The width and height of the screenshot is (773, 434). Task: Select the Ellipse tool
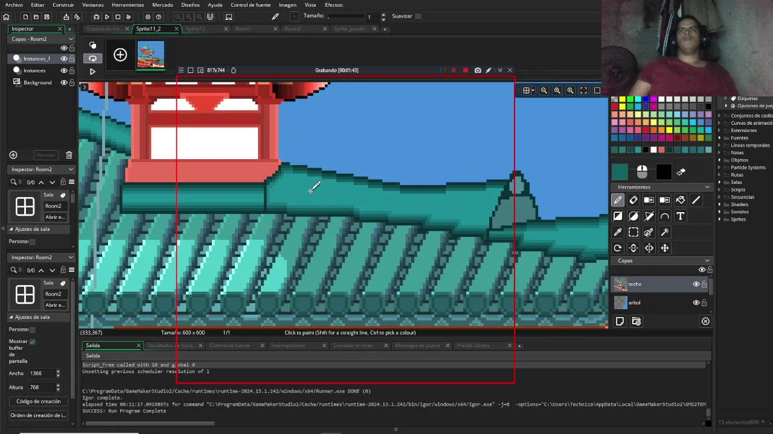(633, 216)
